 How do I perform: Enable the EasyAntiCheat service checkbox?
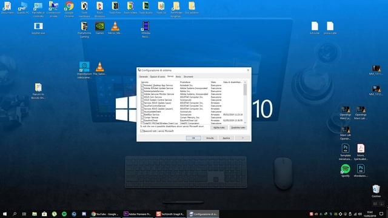(x=142, y=121)
